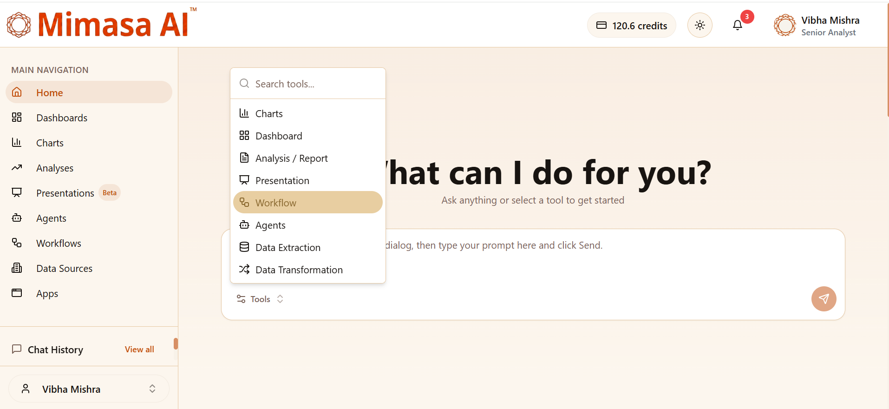Click the Chat History speech bubble icon

[x=17, y=349]
